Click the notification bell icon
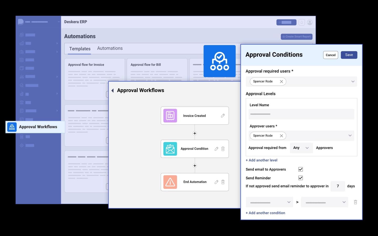The image size is (378, 236). click(x=302, y=23)
